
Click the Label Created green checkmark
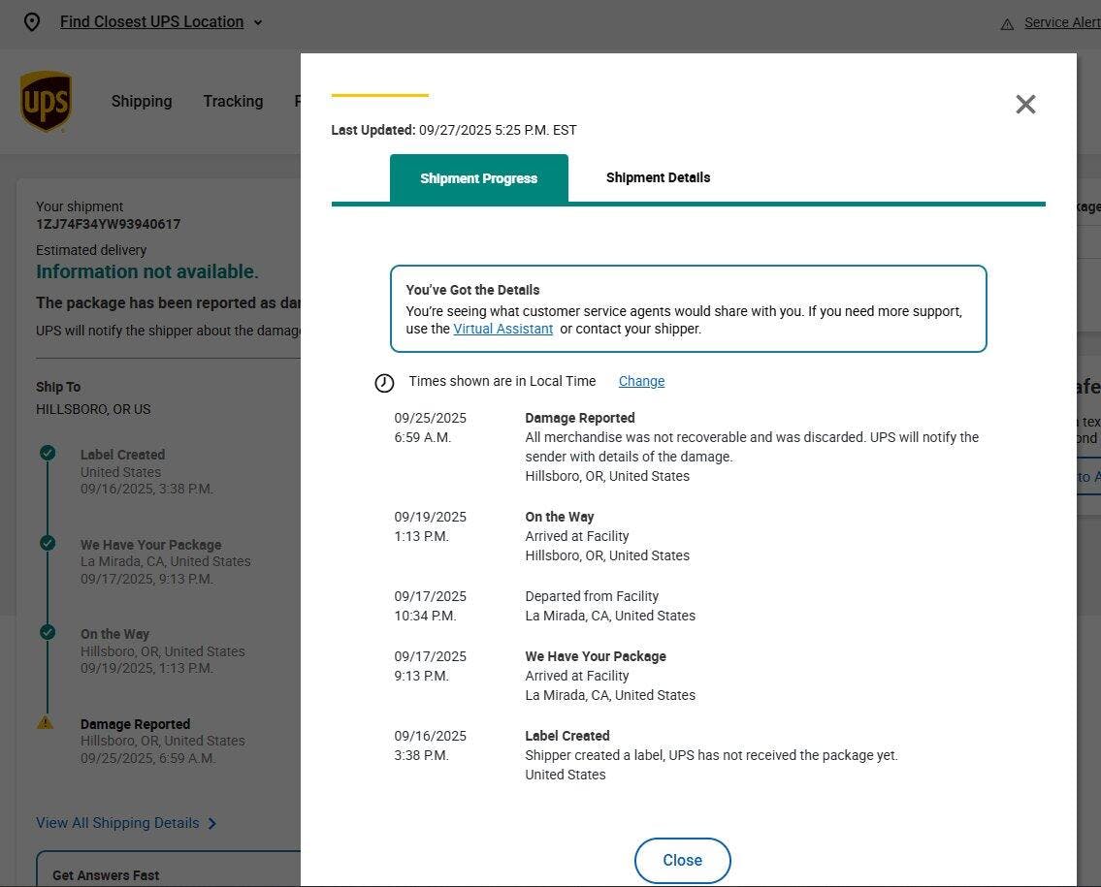click(48, 453)
